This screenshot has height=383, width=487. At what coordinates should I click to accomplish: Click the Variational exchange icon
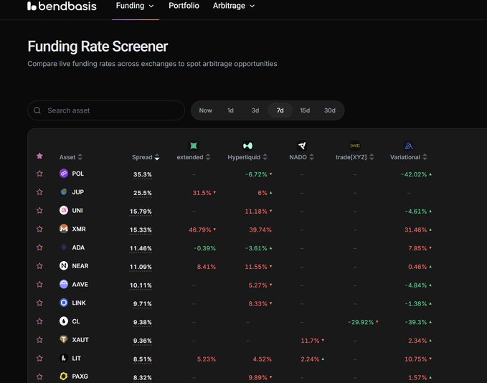point(408,146)
